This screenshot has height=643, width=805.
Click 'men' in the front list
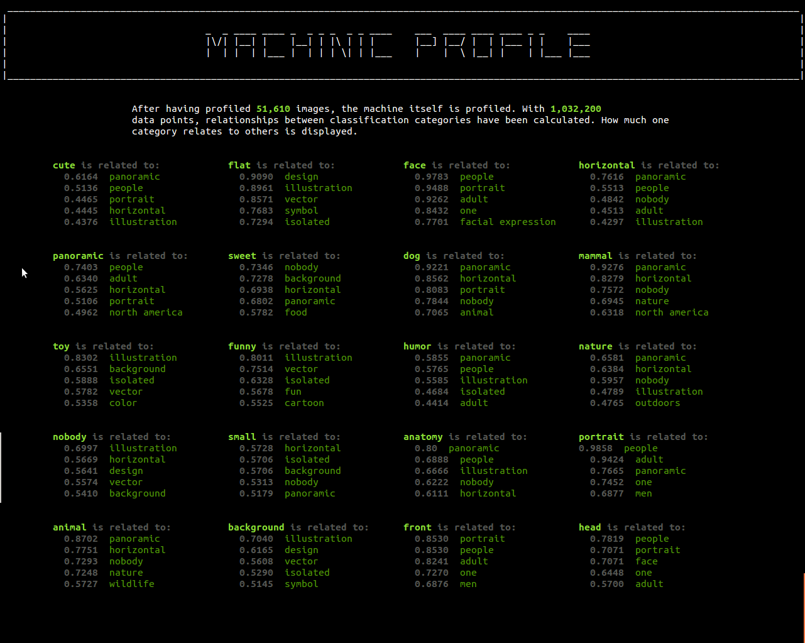point(468,584)
